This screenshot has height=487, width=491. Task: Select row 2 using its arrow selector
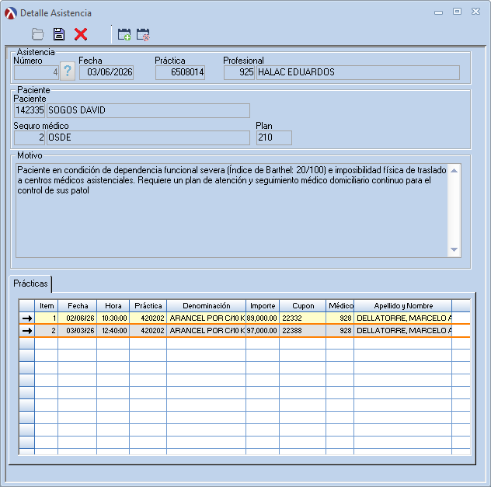27,331
